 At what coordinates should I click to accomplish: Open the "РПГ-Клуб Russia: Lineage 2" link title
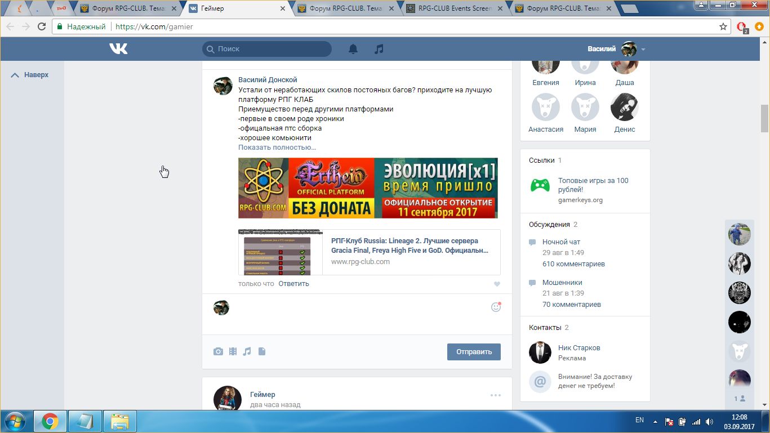click(410, 245)
